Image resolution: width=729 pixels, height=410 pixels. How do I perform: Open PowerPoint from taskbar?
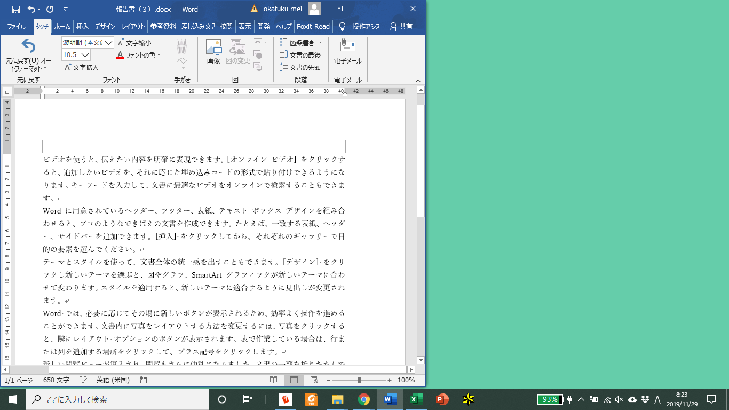click(442, 399)
